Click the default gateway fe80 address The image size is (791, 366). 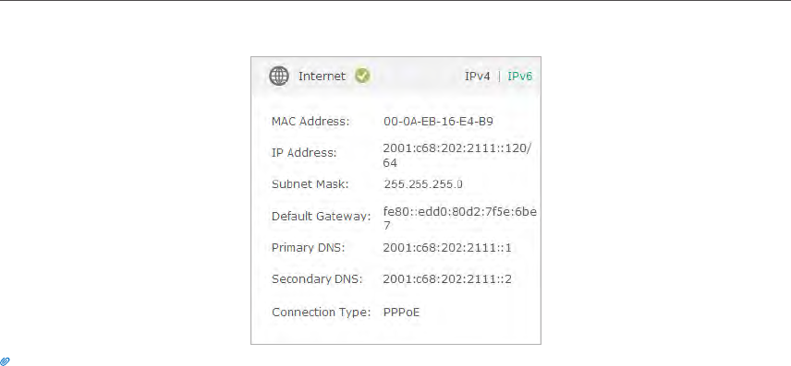(x=459, y=218)
